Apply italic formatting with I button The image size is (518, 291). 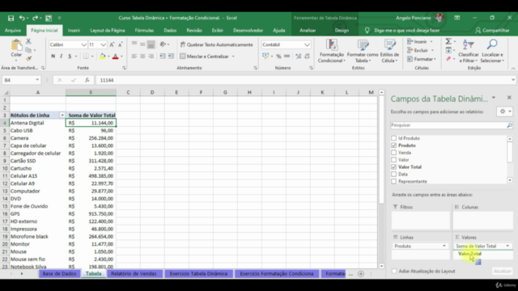(62, 57)
